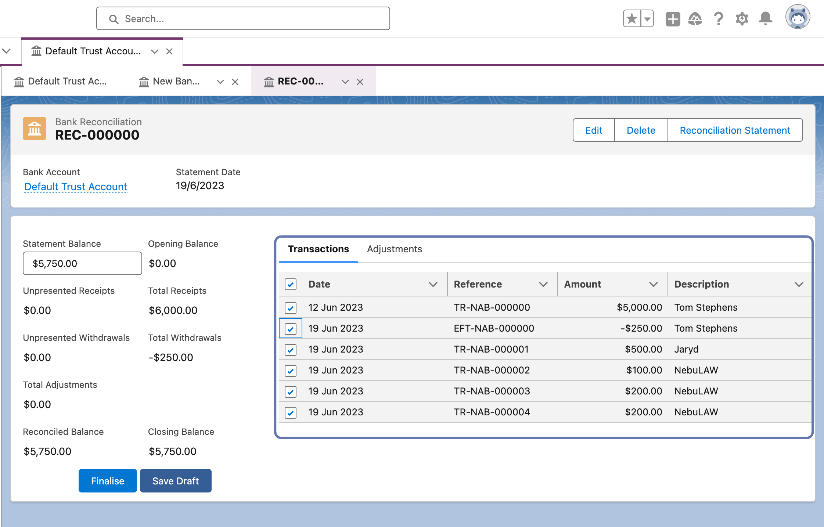824x527 pixels.
Task: Open the Reference column menu chevron
Action: pyautogui.click(x=543, y=284)
